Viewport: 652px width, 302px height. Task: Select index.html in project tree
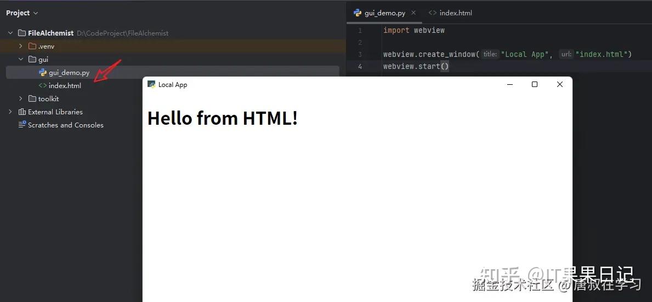pyautogui.click(x=65, y=86)
